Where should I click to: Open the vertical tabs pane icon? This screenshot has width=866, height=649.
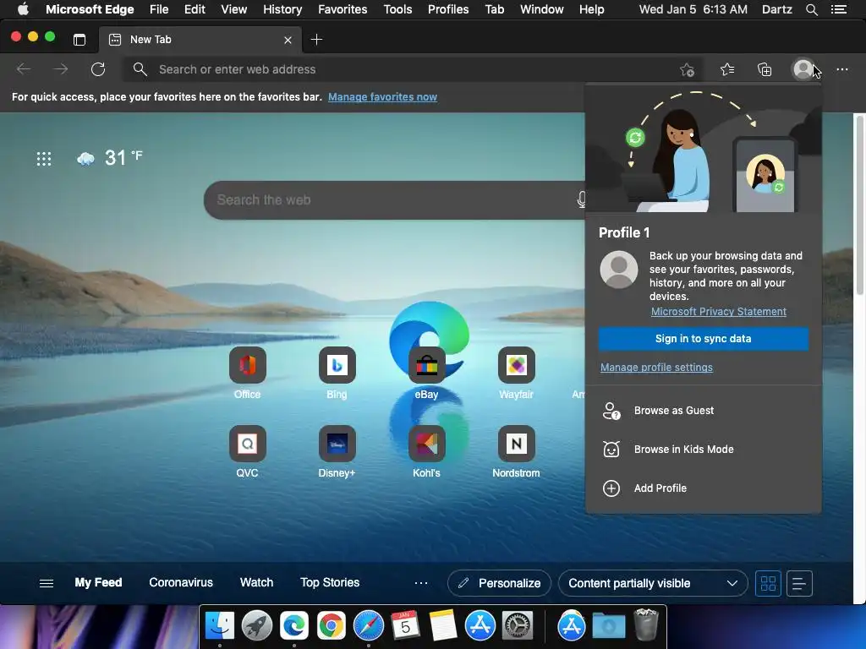pyautogui.click(x=79, y=40)
